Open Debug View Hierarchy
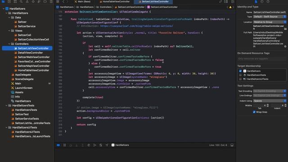This screenshot has width=288, height=162. tap(89, 145)
